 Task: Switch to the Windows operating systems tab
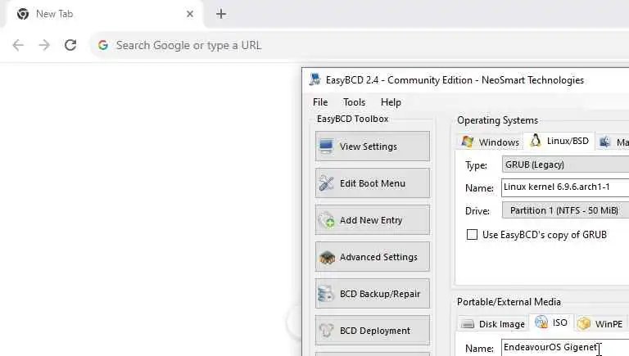pyautogui.click(x=491, y=142)
